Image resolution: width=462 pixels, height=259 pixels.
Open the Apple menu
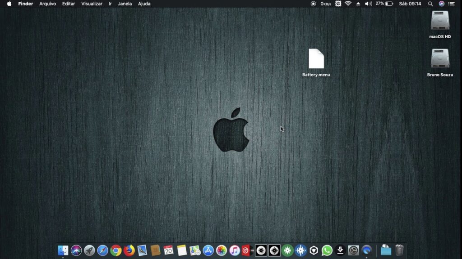pos(9,4)
